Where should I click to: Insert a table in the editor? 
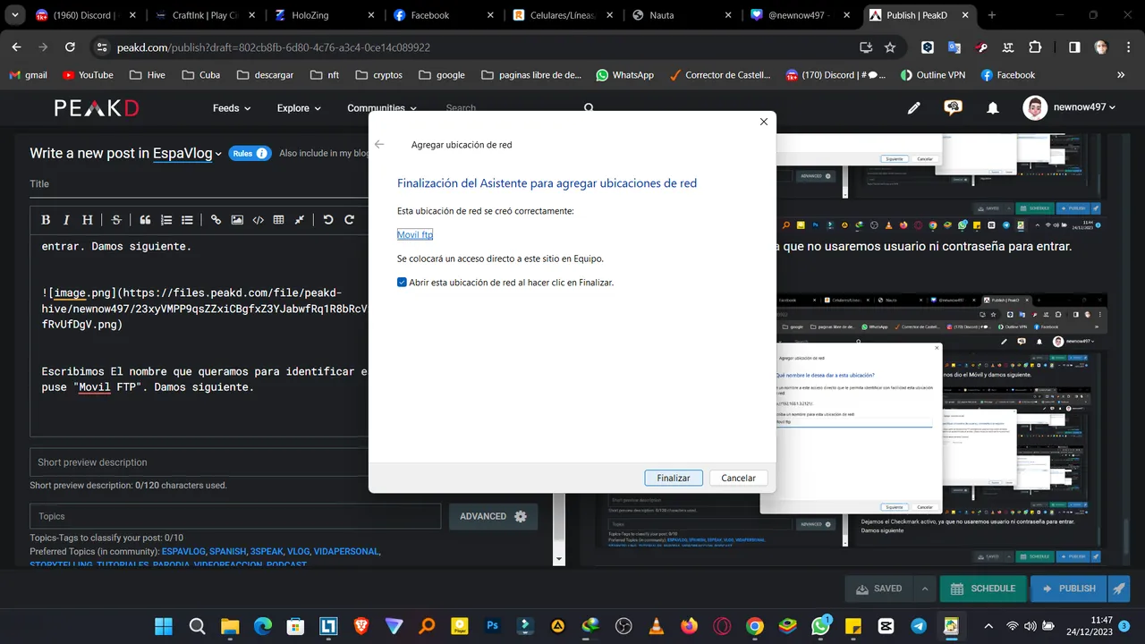pos(279,220)
